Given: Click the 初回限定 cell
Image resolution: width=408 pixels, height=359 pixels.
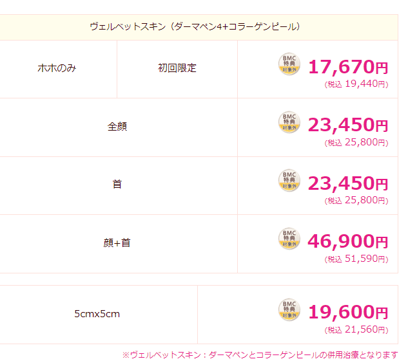Looking at the screenshot, I should tap(177, 68).
